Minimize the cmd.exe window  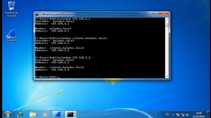click(x=151, y=13)
